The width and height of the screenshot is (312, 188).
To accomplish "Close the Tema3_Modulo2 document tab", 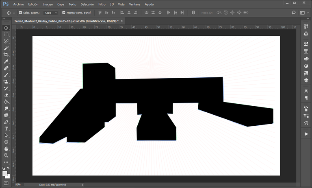I will pos(121,21).
